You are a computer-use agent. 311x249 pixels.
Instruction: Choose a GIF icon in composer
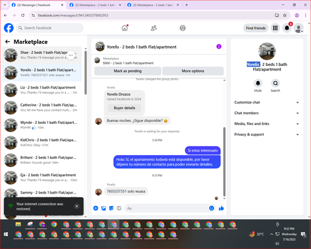click(119, 208)
